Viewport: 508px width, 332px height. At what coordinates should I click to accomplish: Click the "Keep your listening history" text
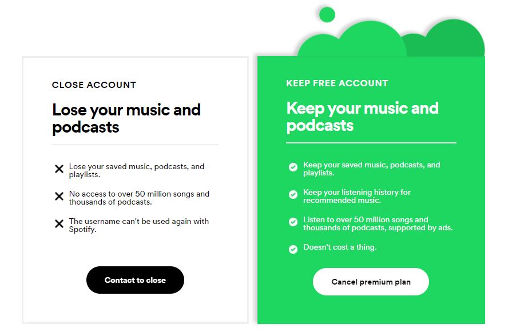tap(356, 196)
